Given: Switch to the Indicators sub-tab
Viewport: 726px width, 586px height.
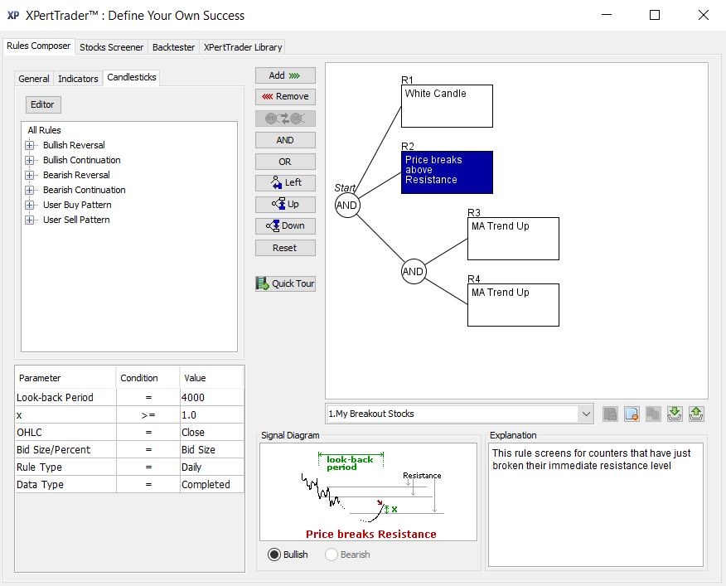Looking at the screenshot, I should tap(78, 79).
